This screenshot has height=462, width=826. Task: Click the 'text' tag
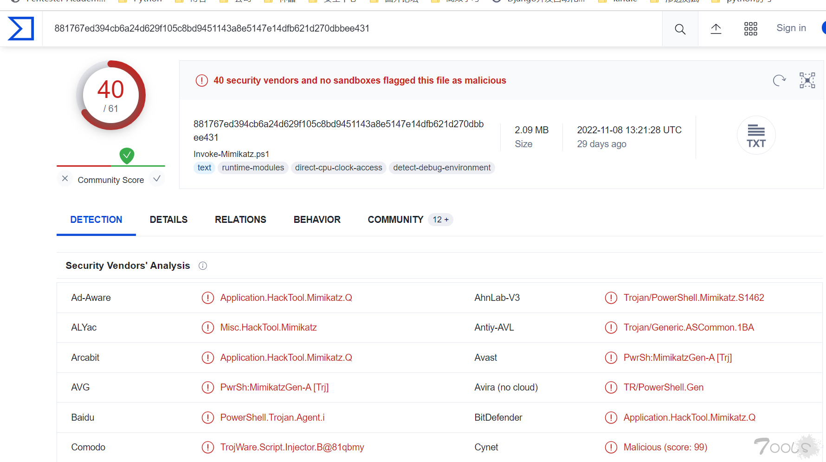pyautogui.click(x=204, y=168)
